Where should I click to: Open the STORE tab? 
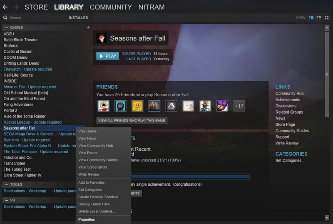[36, 7]
